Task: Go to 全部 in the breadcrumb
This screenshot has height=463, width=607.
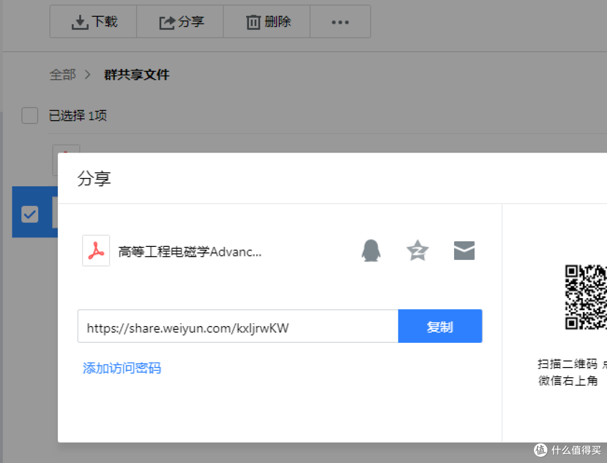Action: pos(62,75)
